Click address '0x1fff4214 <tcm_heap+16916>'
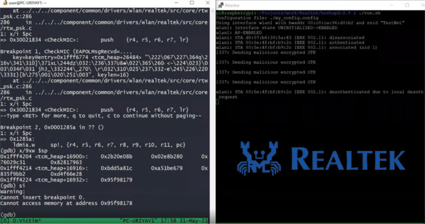Screen dimensions: 425x224 [x=44, y=168]
